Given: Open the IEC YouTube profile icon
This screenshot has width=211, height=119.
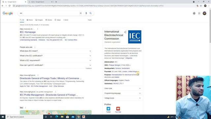Looking at the screenshot, I should coord(118,109).
